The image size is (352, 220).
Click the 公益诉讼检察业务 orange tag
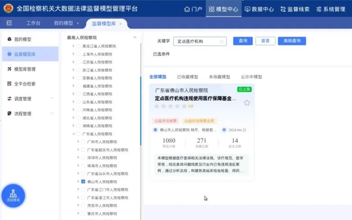pyautogui.click(x=199, y=121)
